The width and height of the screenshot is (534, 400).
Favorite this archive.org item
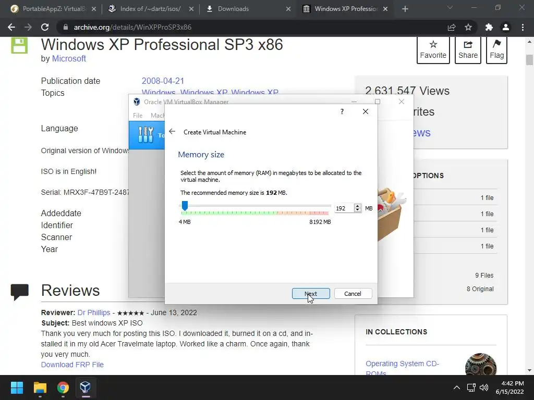[433, 49]
